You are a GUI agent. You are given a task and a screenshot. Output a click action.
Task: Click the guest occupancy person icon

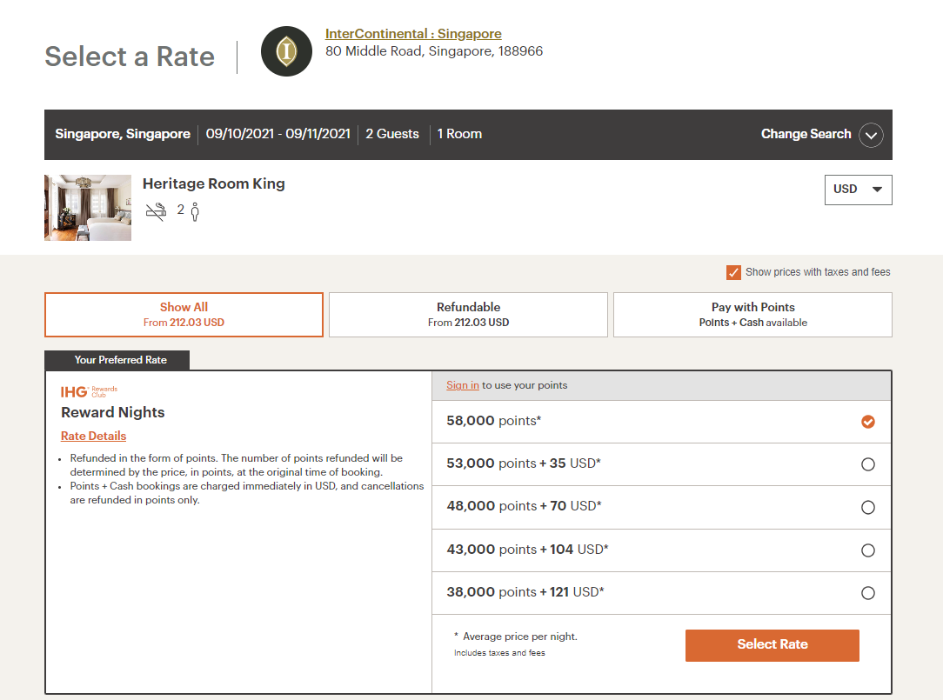(193, 210)
